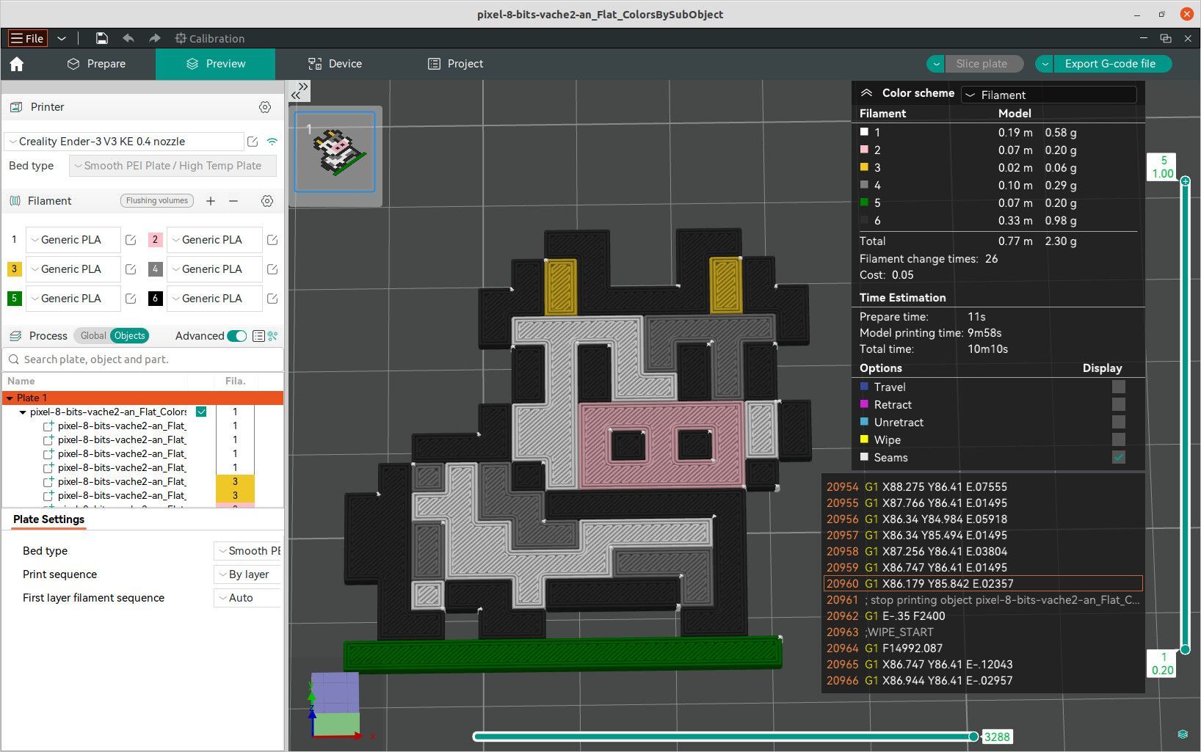Enable the Travel display checkbox

coord(1118,387)
